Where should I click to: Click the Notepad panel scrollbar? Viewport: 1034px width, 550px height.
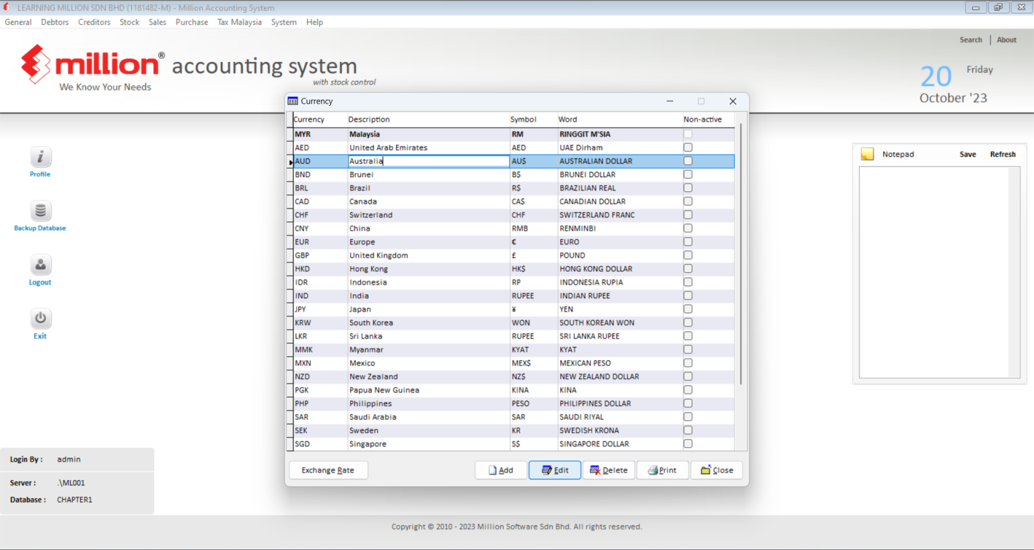(1014, 272)
